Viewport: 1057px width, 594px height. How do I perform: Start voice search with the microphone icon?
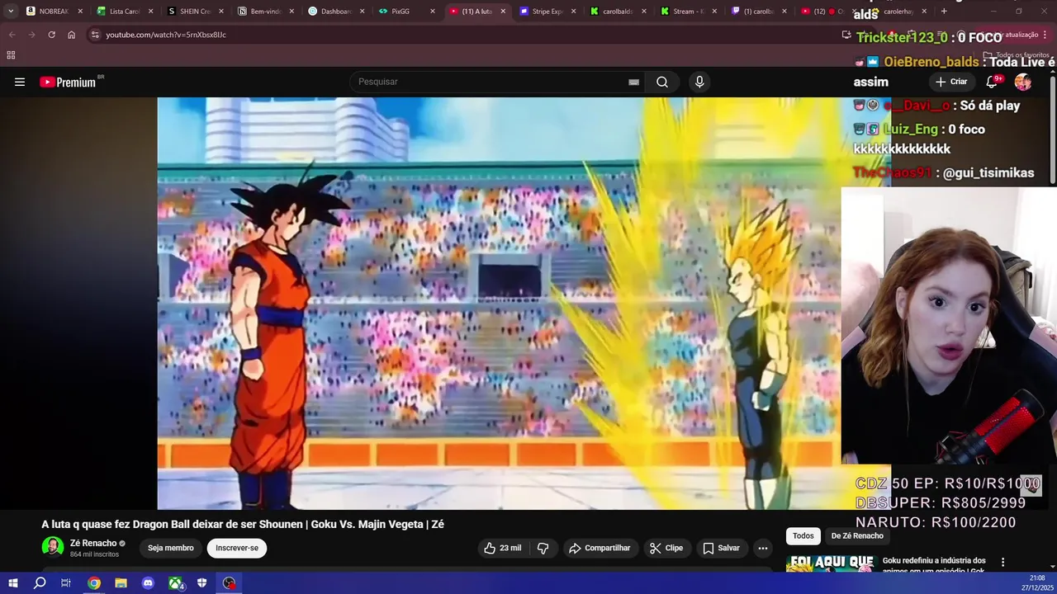(699, 82)
